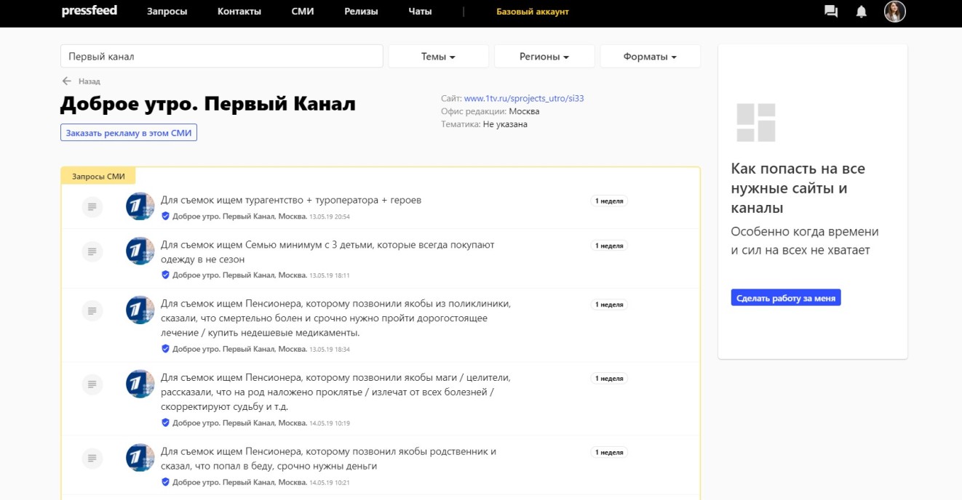Click Заказать рекламу в этом СМИ button
962x500 pixels.
tap(129, 133)
